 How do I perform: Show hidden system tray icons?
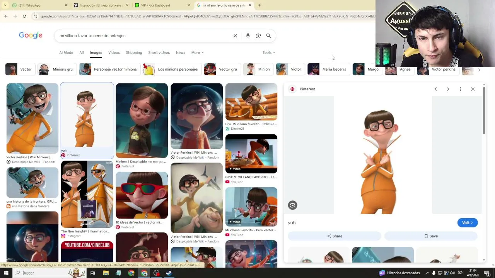point(428,273)
